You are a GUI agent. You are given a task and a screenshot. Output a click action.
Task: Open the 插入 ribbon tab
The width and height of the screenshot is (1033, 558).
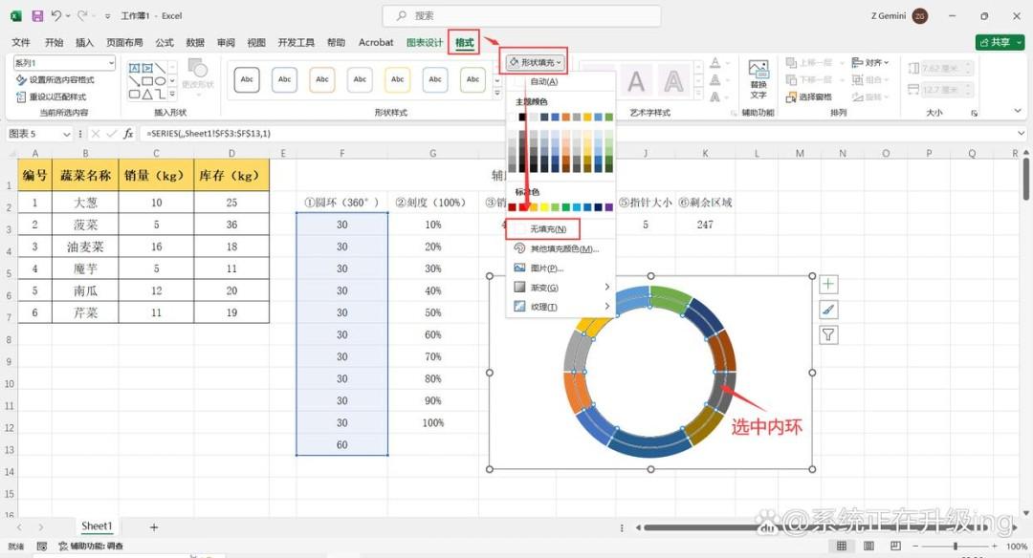84,42
